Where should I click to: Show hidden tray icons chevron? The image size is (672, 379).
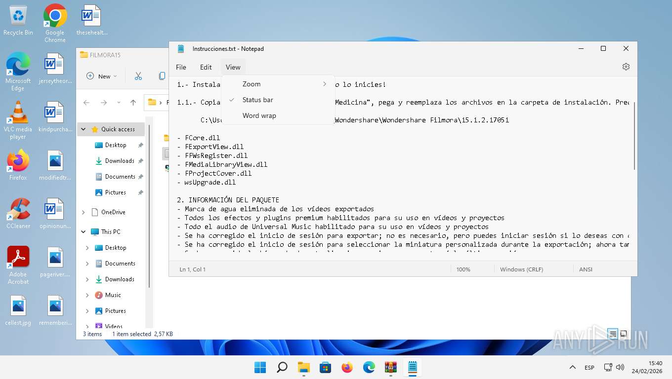point(573,367)
